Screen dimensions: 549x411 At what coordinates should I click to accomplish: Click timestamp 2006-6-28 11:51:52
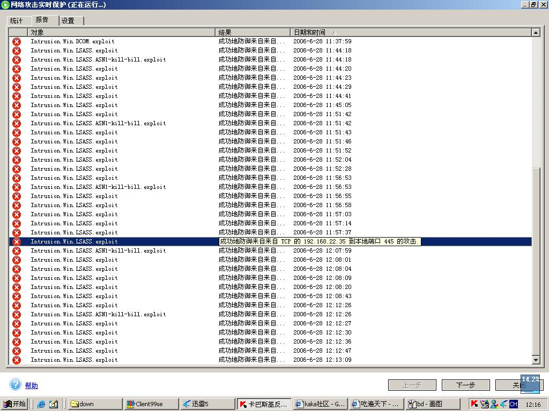coord(322,150)
